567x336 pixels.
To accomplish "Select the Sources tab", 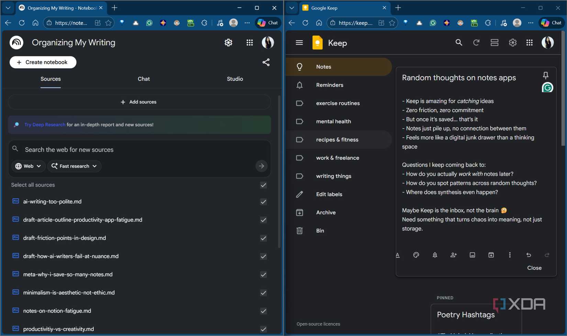I will click(x=51, y=79).
